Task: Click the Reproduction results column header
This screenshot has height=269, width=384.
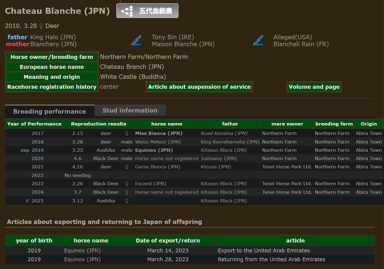Action: pyautogui.click(x=99, y=124)
